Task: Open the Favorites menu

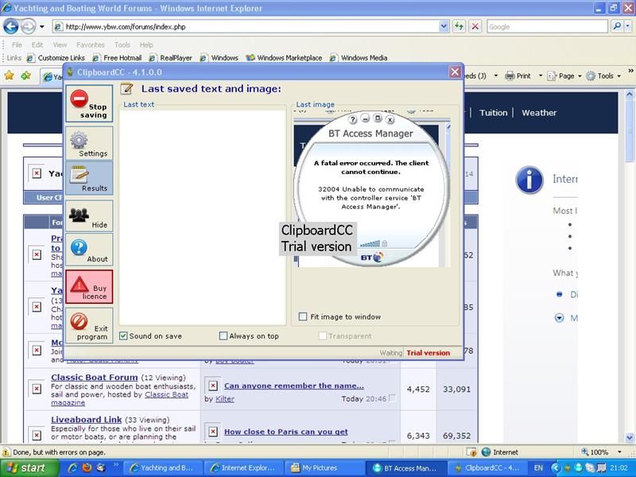Action: pyautogui.click(x=91, y=45)
